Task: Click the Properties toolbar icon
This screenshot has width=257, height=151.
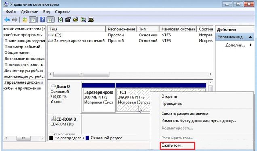Action: click(x=68, y=20)
